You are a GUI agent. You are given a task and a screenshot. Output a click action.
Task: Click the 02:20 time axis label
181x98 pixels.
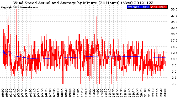coord(19,93)
